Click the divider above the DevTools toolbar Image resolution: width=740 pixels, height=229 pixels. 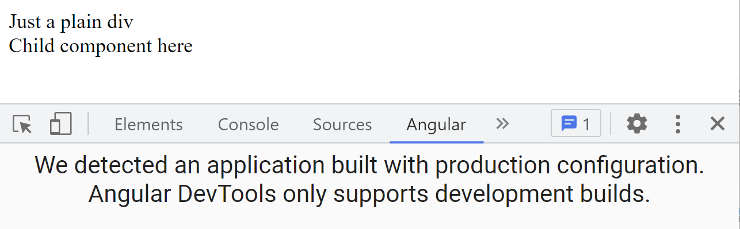(369, 104)
